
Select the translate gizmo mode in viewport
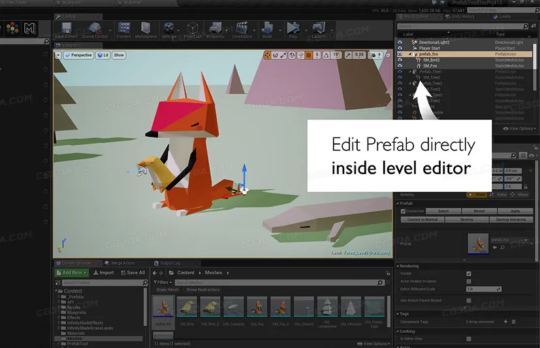point(268,55)
